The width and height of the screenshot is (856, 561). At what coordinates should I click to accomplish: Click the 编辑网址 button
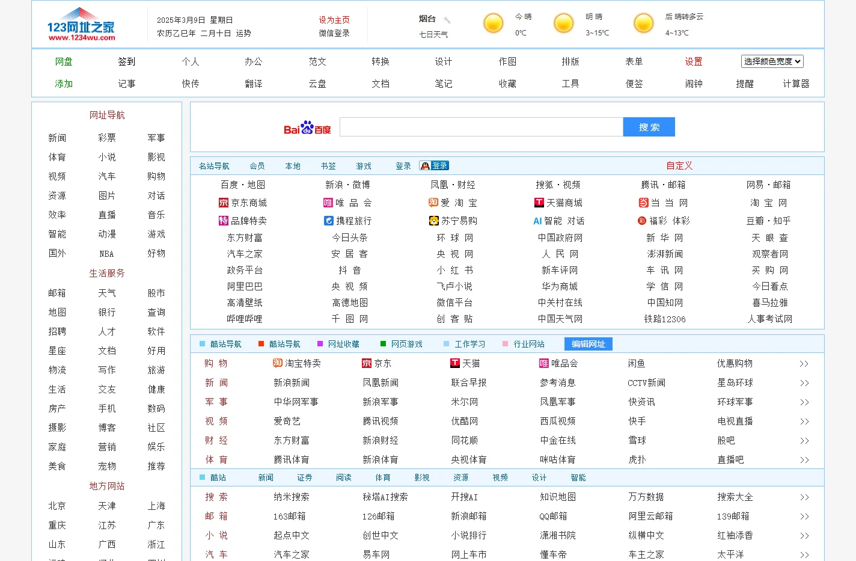tap(588, 344)
